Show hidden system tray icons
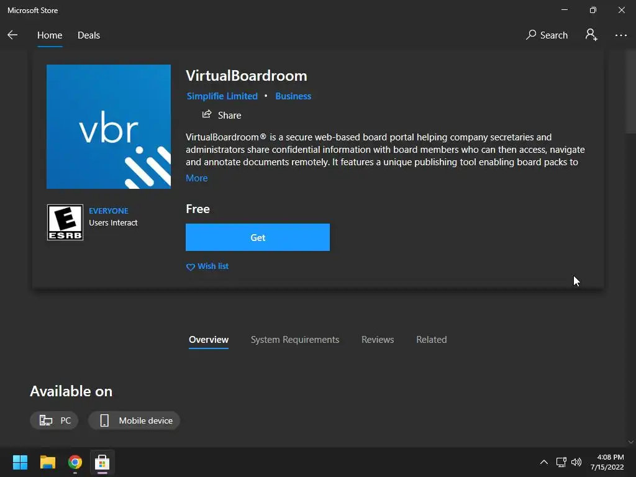Screen dimensions: 636x477 pyautogui.click(x=544, y=462)
